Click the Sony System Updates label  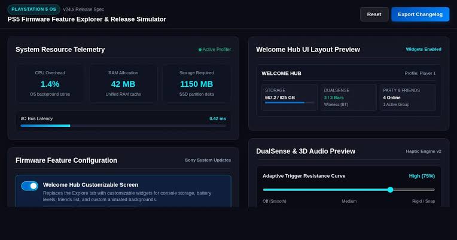[208, 160]
